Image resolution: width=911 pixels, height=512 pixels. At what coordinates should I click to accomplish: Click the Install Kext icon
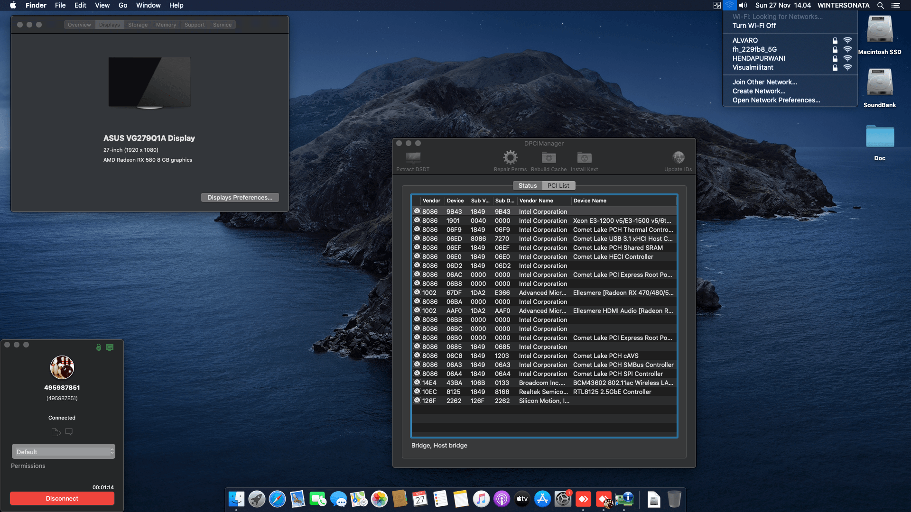click(584, 158)
